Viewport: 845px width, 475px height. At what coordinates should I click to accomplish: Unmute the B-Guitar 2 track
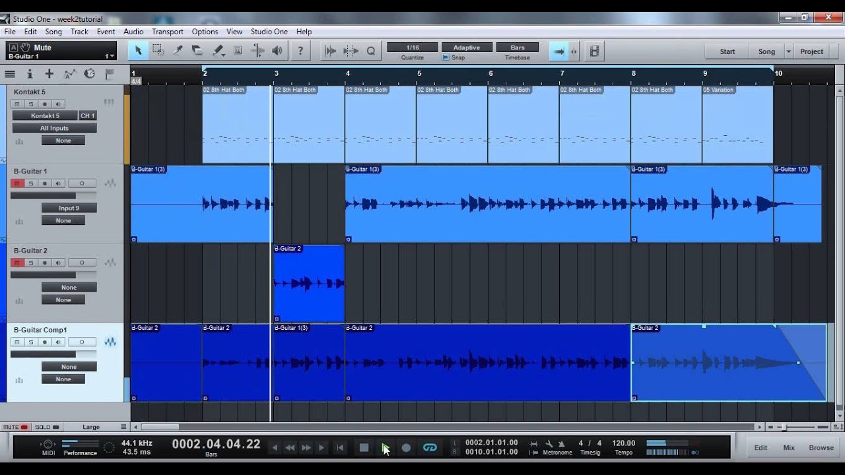(x=17, y=263)
